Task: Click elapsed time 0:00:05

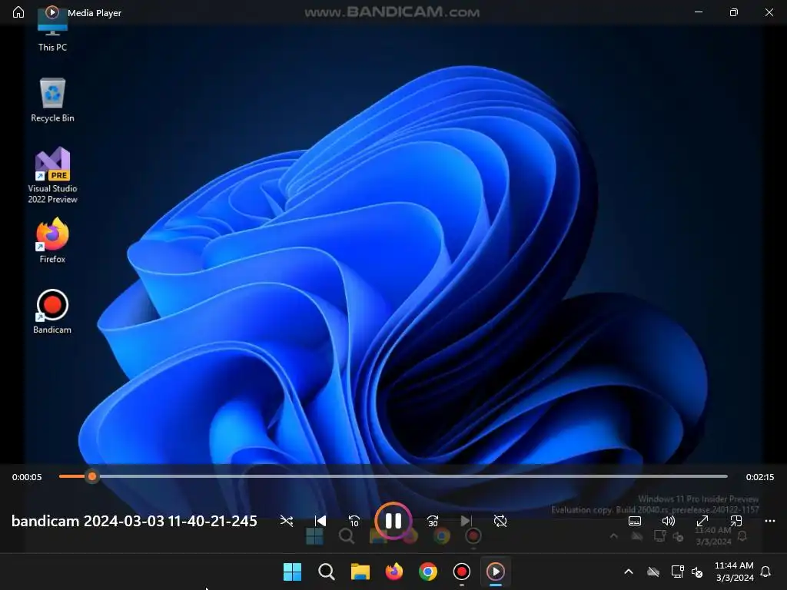Action: click(x=27, y=477)
